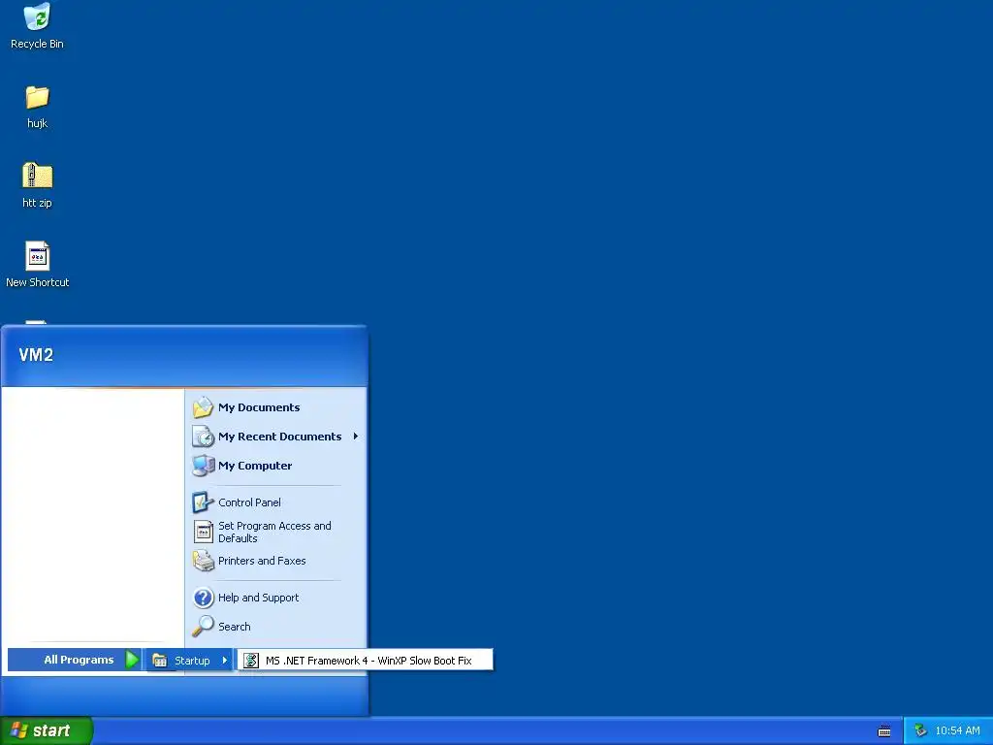993x745 pixels.
Task: Click the Search text entry
Action: pos(235,627)
